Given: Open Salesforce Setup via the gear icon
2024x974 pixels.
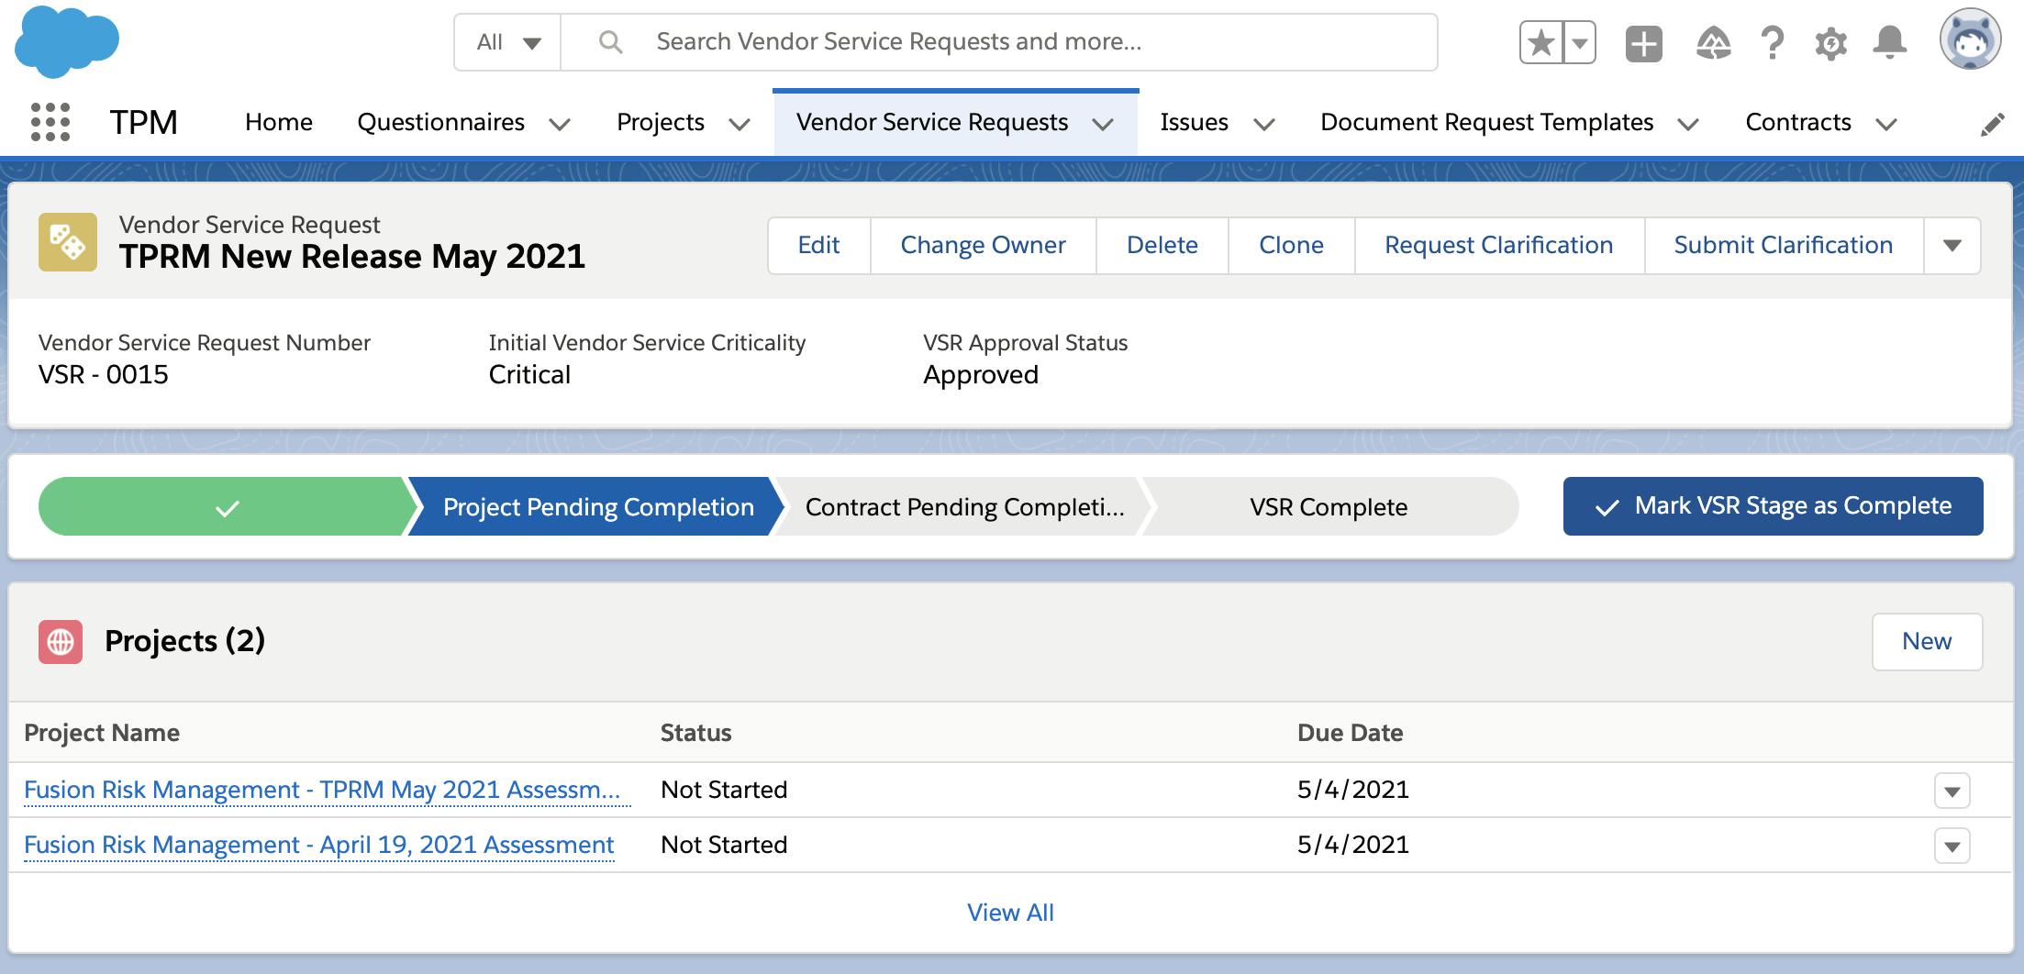Looking at the screenshot, I should click(x=1829, y=41).
